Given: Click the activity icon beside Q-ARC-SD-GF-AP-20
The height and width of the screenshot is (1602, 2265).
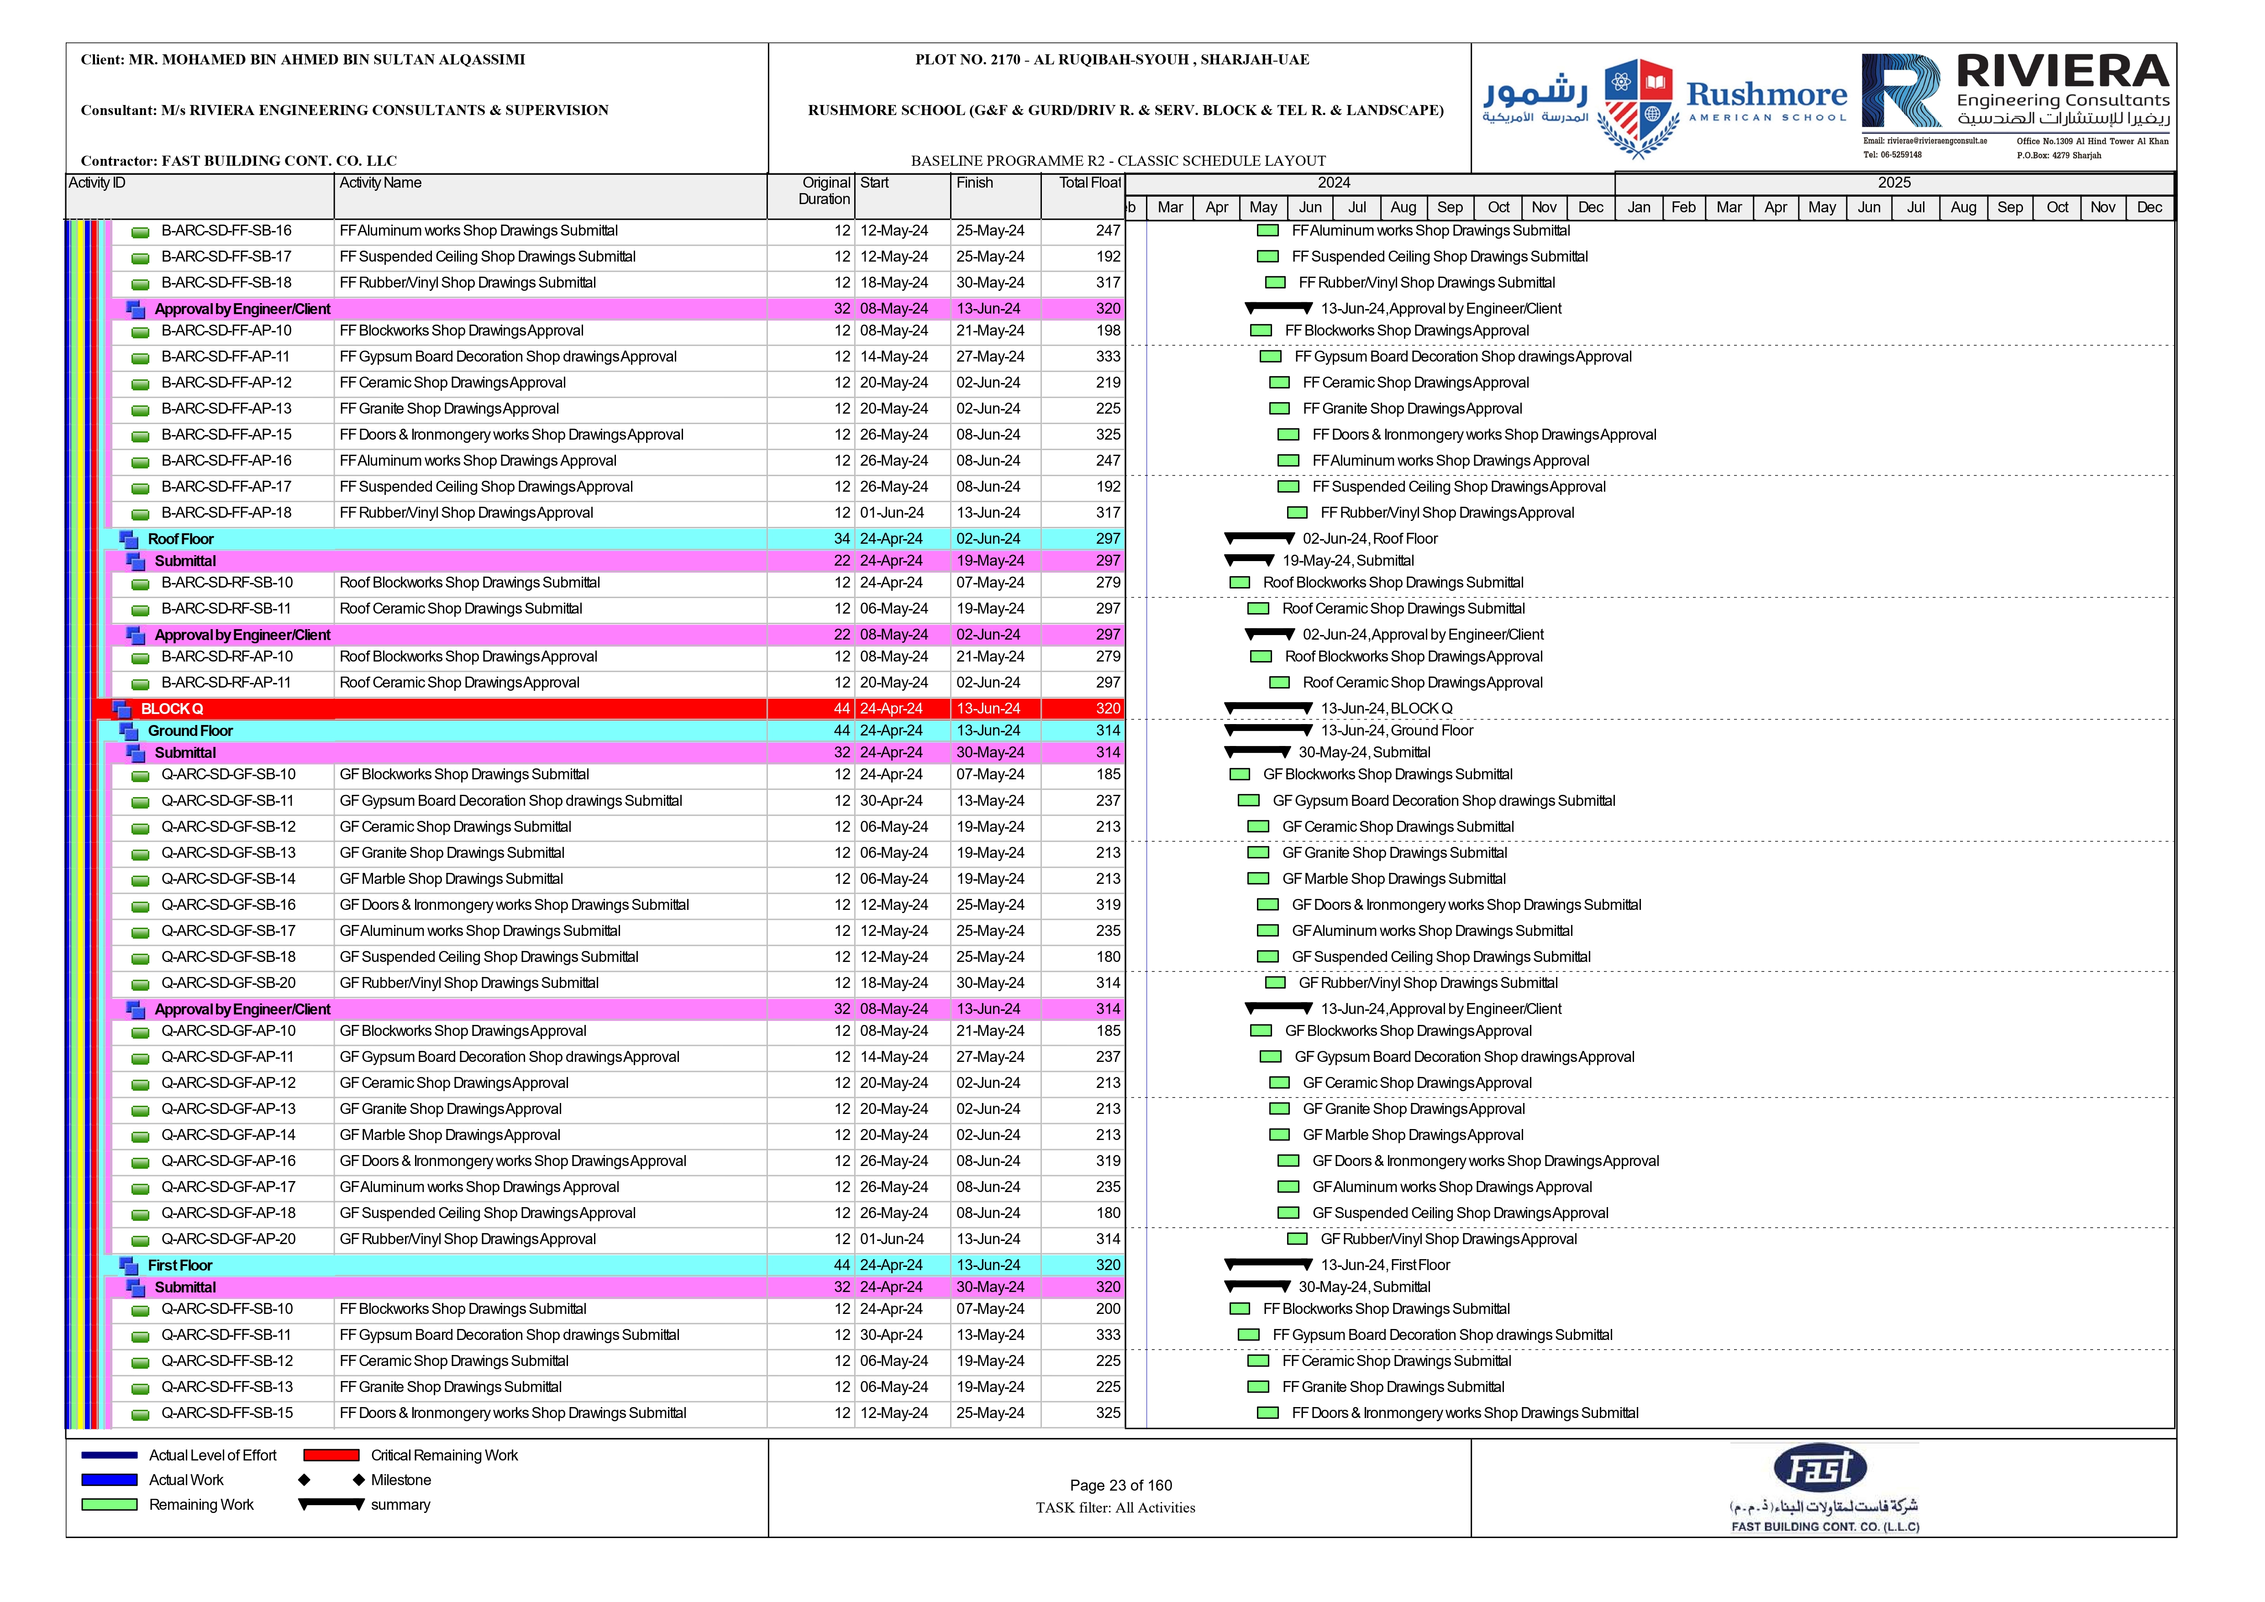Looking at the screenshot, I should [x=141, y=1241].
